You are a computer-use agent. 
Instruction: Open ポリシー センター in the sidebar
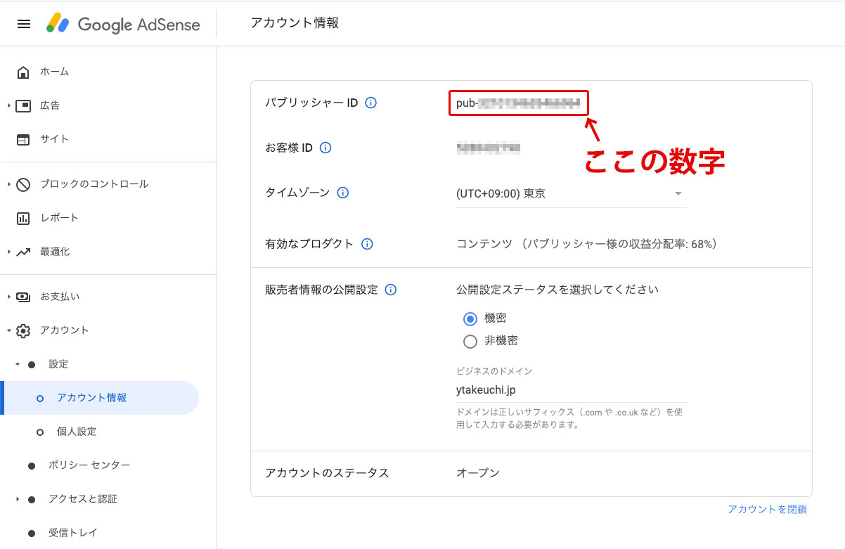(x=89, y=465)
